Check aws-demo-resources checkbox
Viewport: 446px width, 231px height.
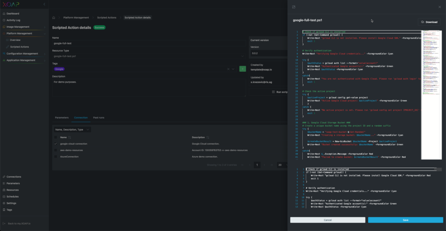(x=55, y=151)
